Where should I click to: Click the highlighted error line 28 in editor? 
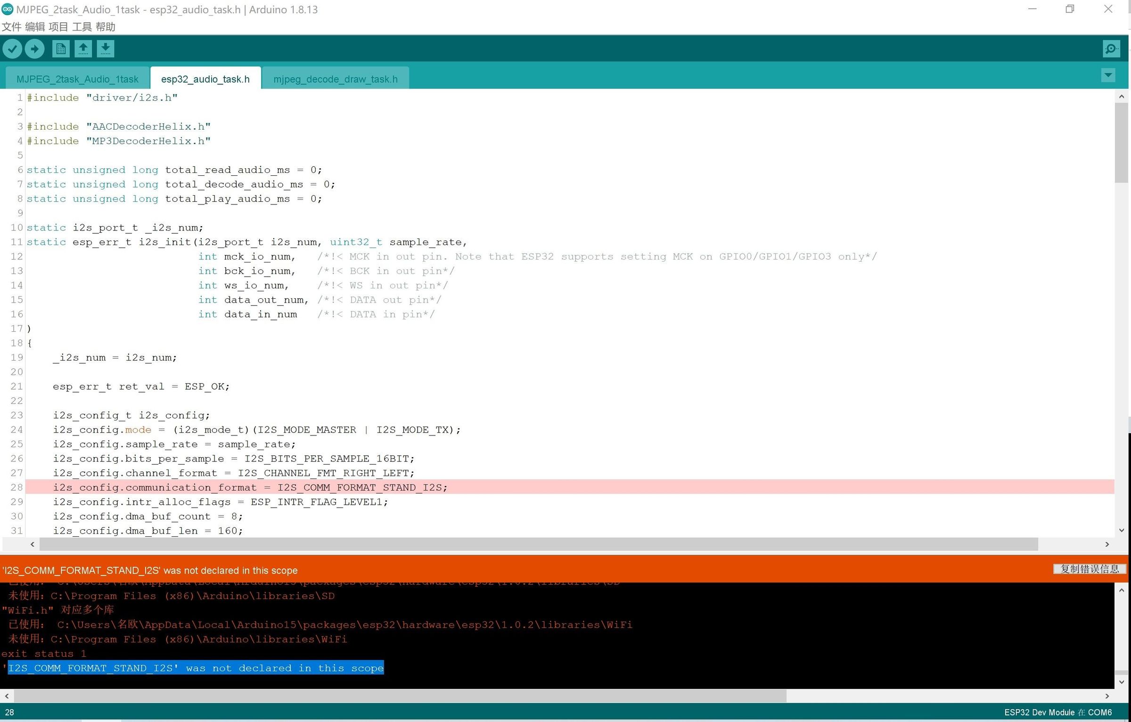point(250,487)
